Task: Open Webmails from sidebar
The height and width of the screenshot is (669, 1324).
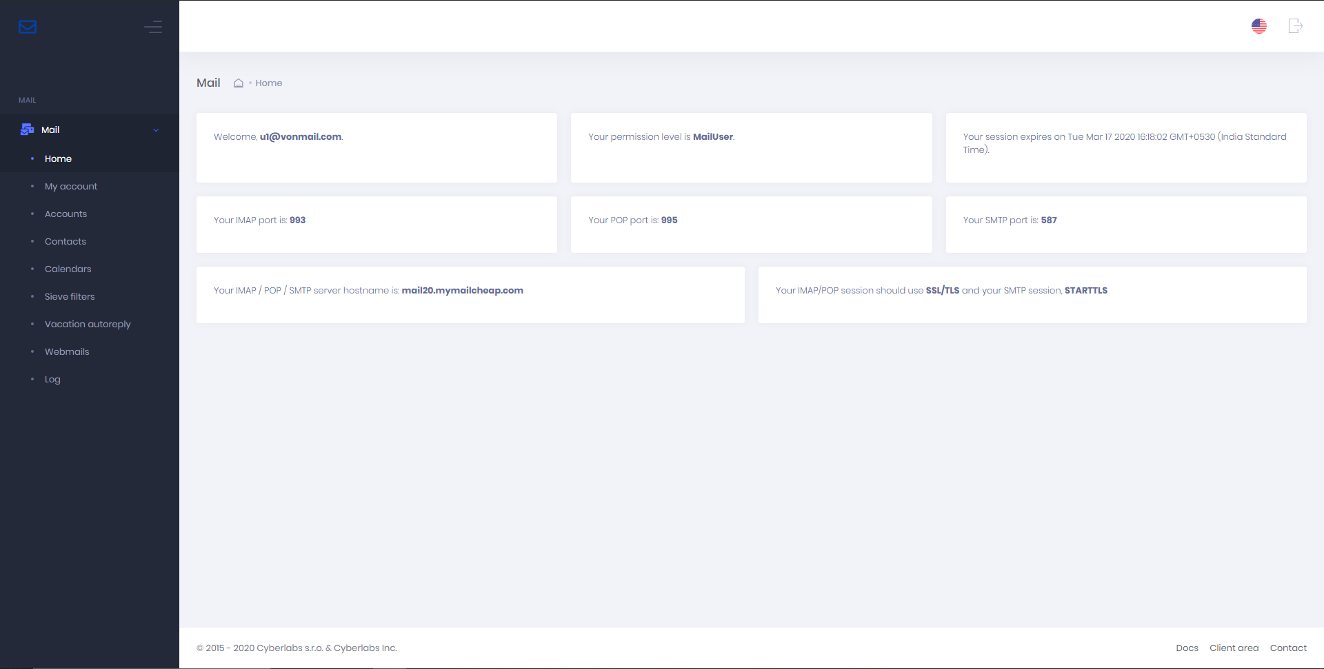Action: 67,351
